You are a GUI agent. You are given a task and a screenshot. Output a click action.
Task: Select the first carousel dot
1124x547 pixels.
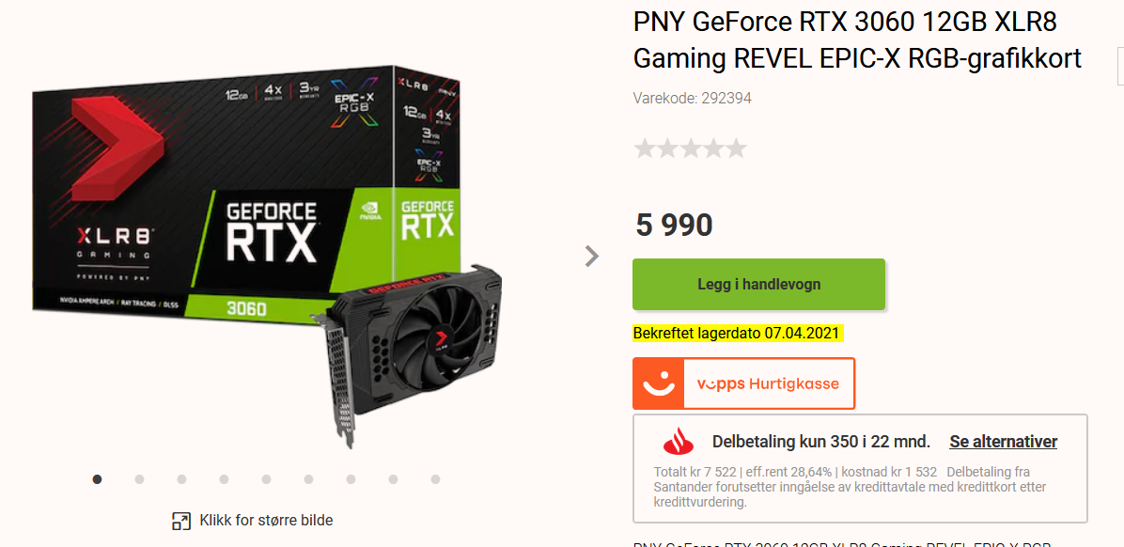tap(97, 479)
